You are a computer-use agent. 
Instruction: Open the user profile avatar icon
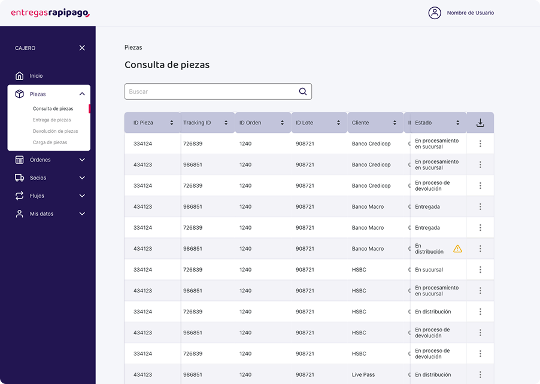pos(435,13)
